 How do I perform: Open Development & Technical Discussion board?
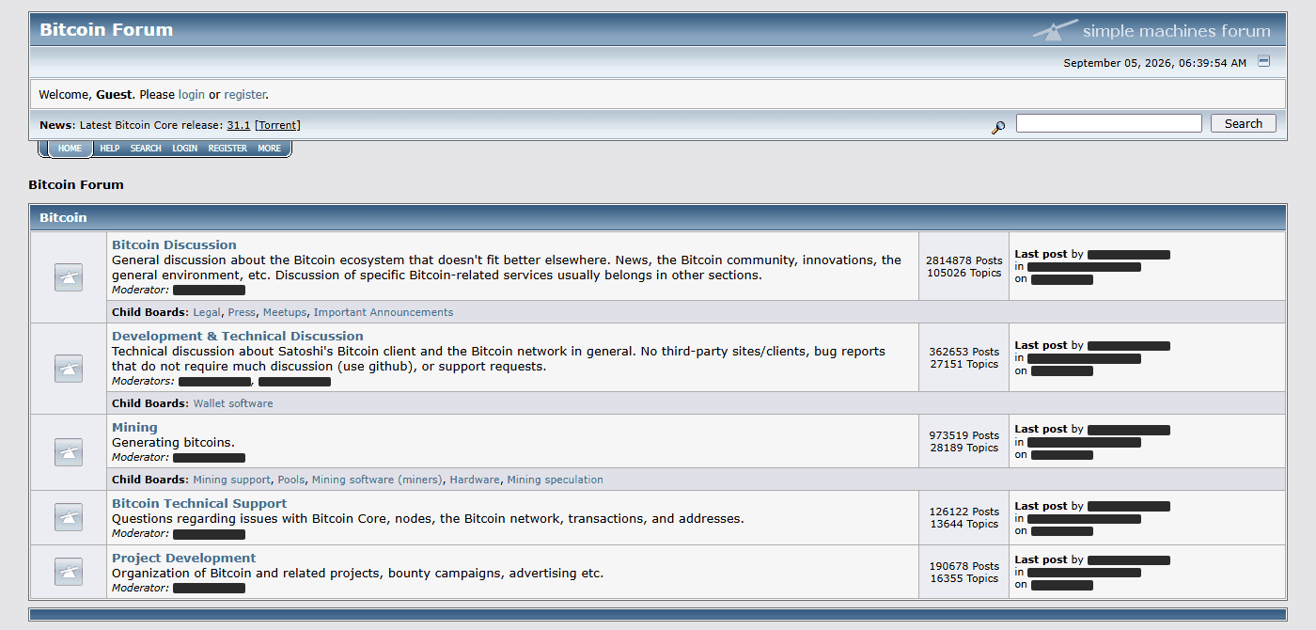coord(238,336)
